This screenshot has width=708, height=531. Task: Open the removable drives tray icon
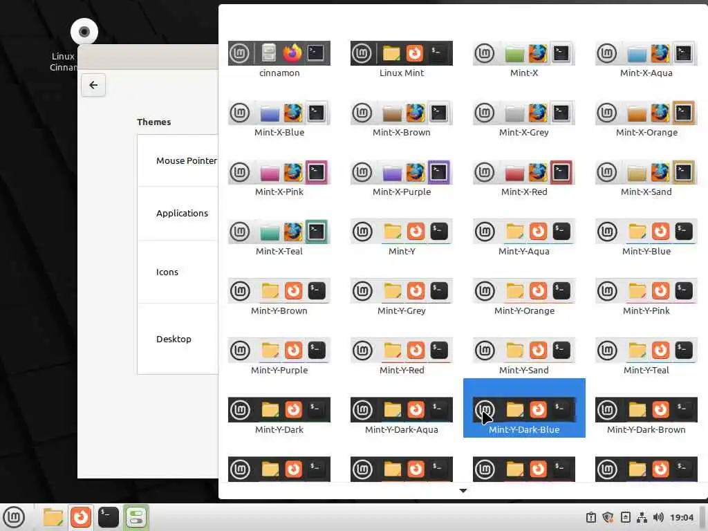(625, 517)
